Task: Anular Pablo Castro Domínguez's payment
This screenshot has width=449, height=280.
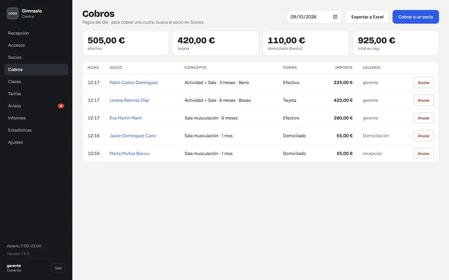Action: coord(424,83)
